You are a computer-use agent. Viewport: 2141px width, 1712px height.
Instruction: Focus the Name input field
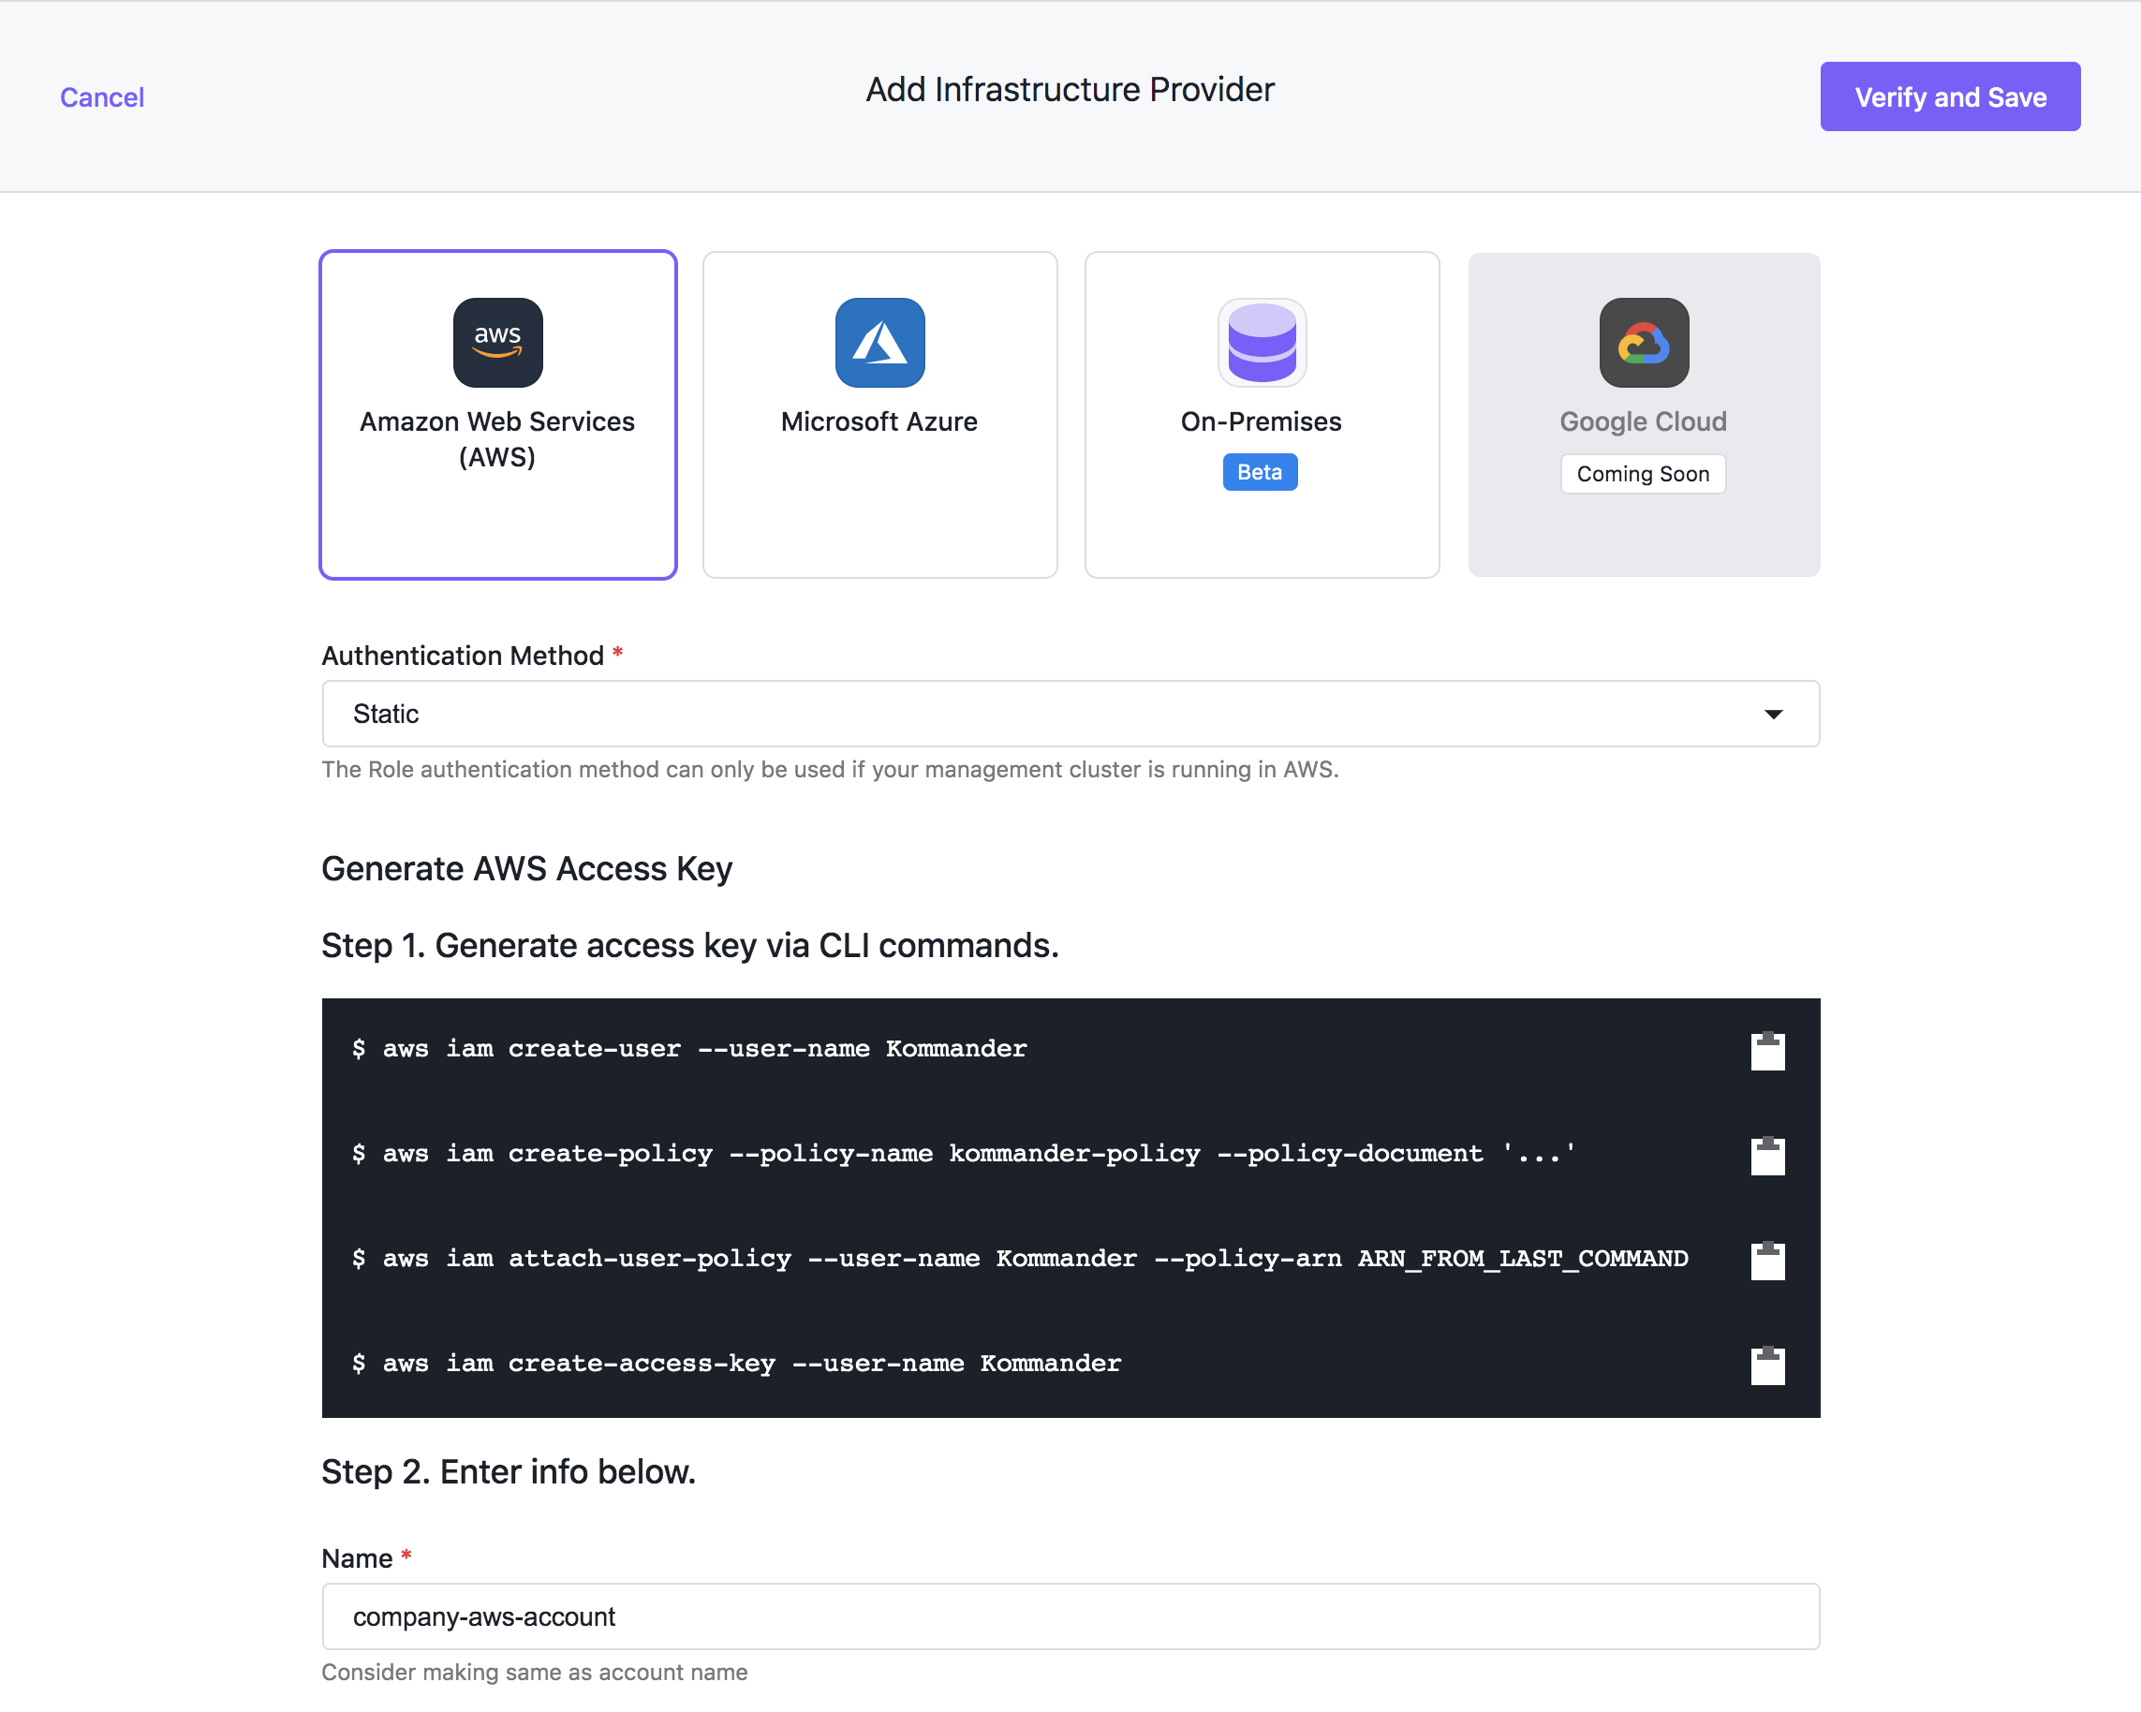pyautogui.click(x=1070, y=1616)
